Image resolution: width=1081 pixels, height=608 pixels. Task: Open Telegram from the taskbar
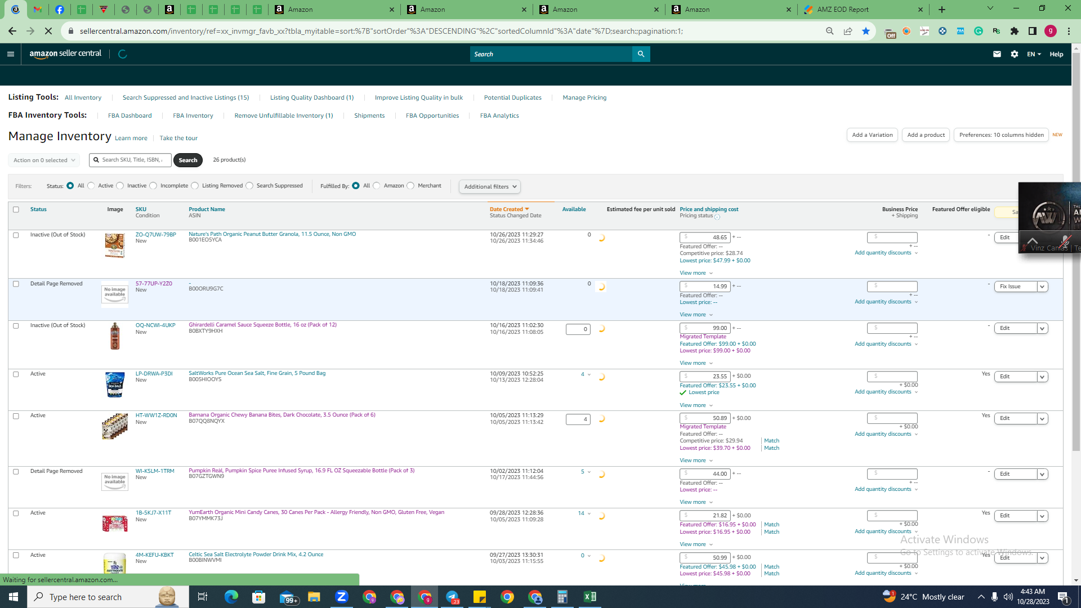pos(452,597)
